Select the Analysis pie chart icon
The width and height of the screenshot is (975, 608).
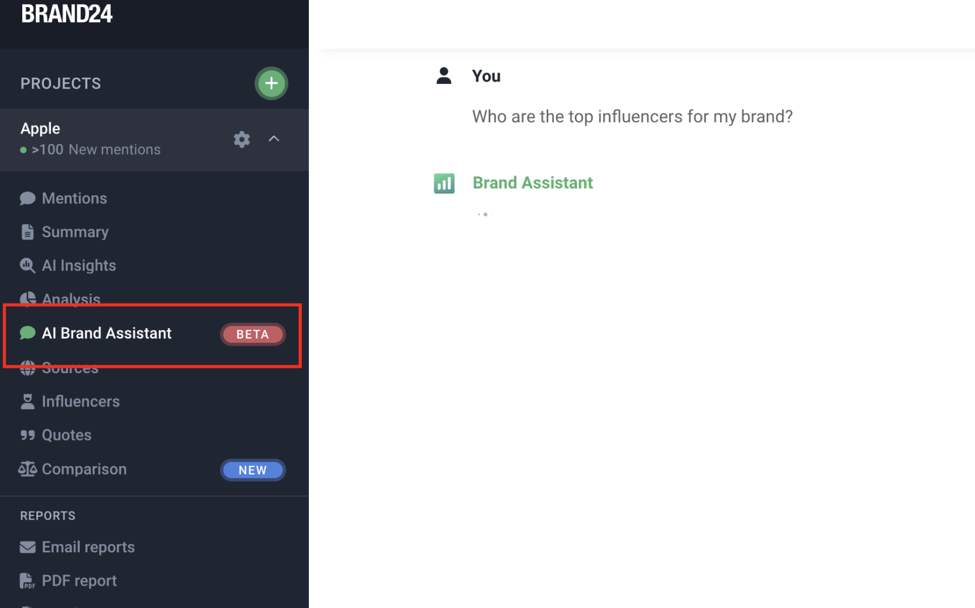point(28,299)
